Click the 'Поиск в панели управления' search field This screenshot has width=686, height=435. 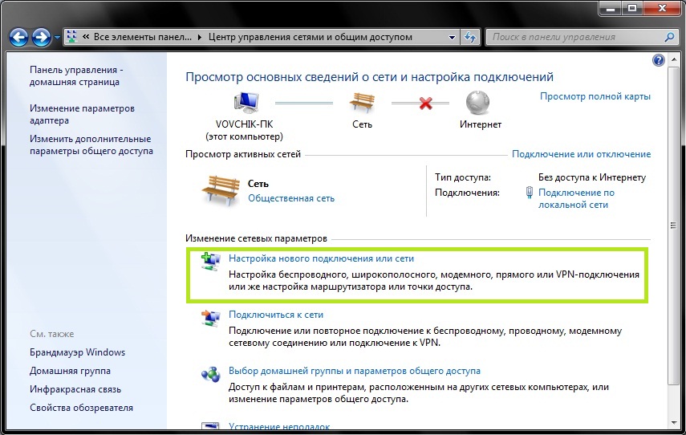576,37
